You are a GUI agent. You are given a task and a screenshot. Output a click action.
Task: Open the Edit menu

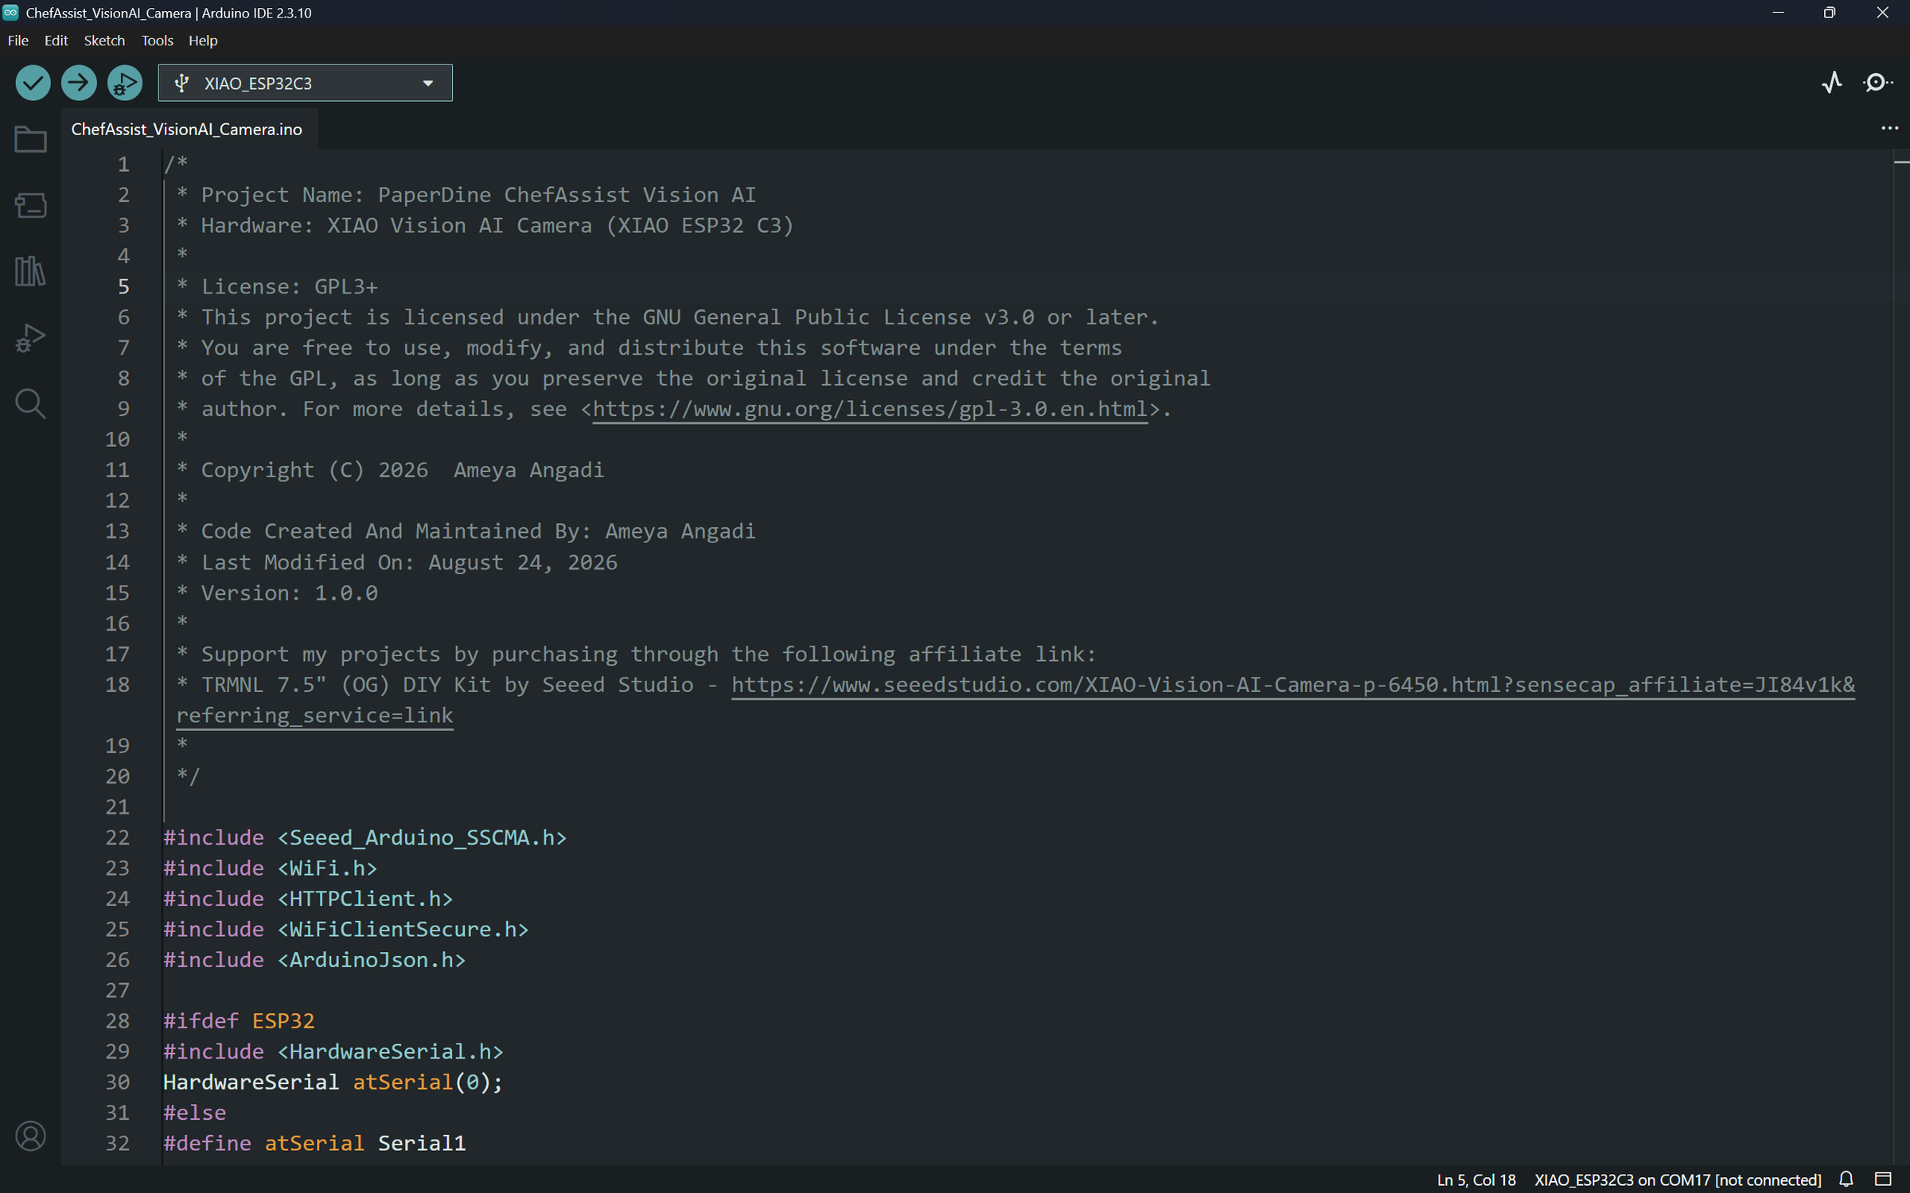(x=56, y=41)
